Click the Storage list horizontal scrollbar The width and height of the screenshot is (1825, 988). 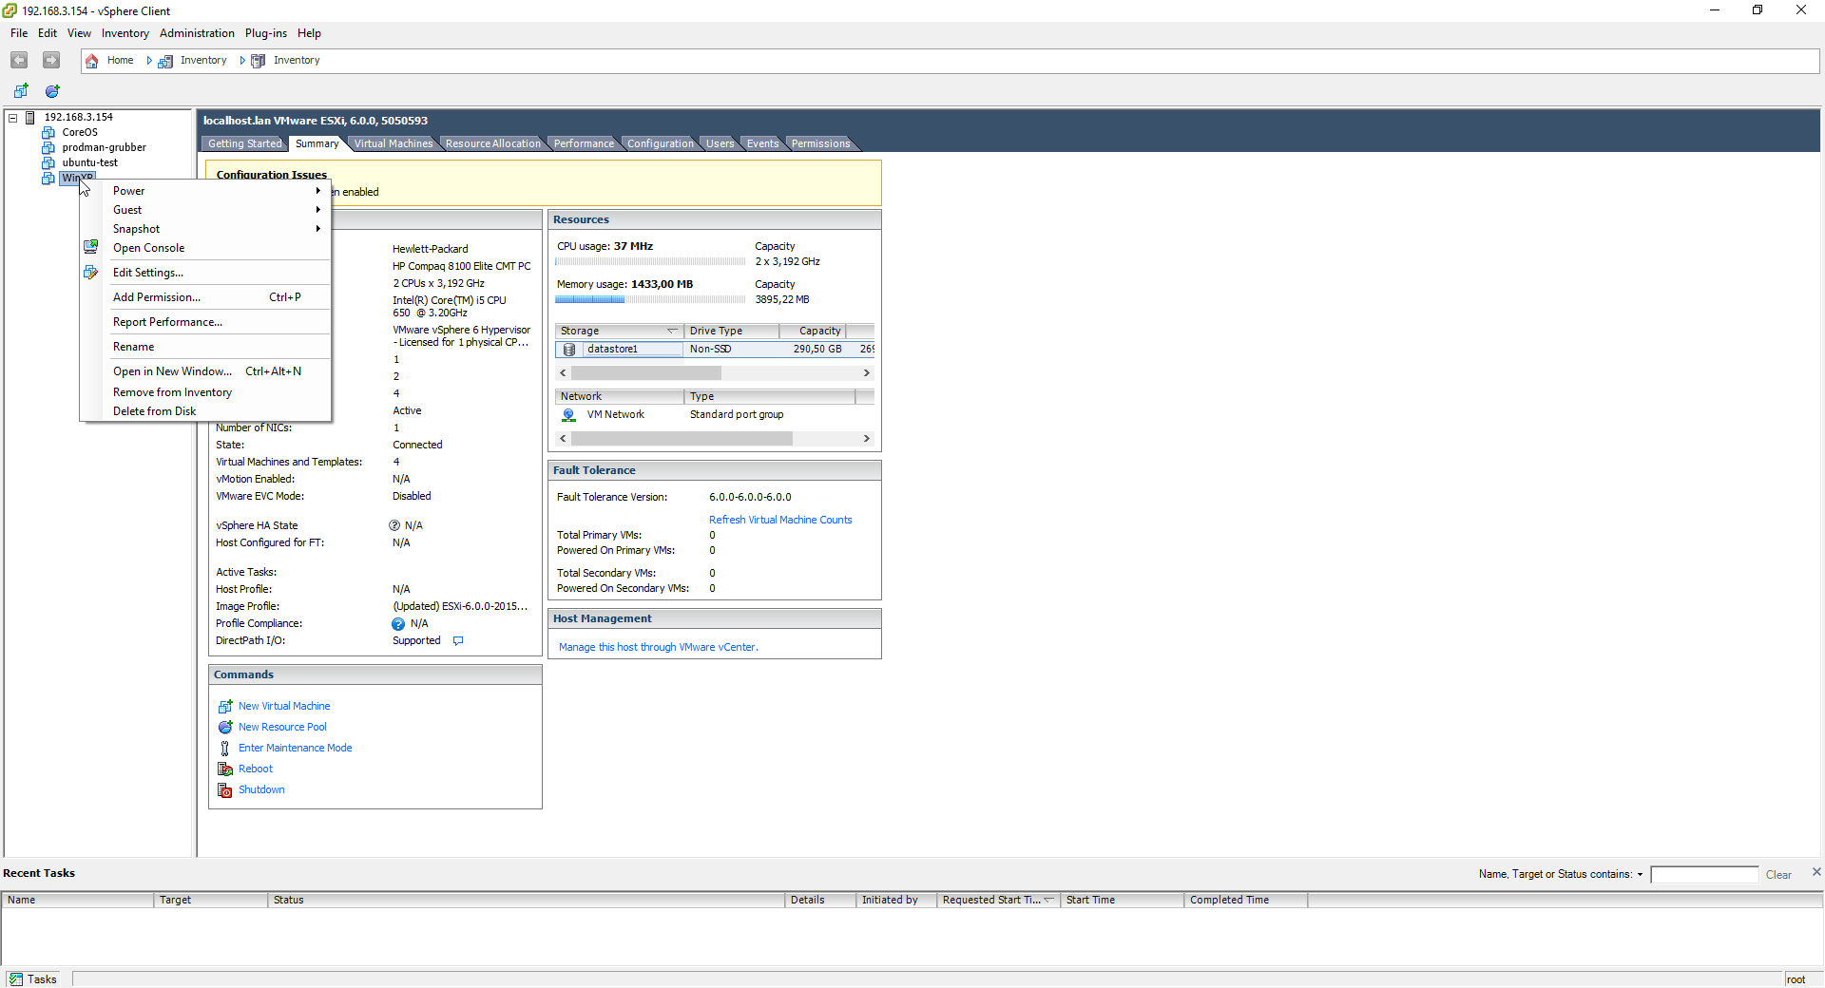point(715,373)
